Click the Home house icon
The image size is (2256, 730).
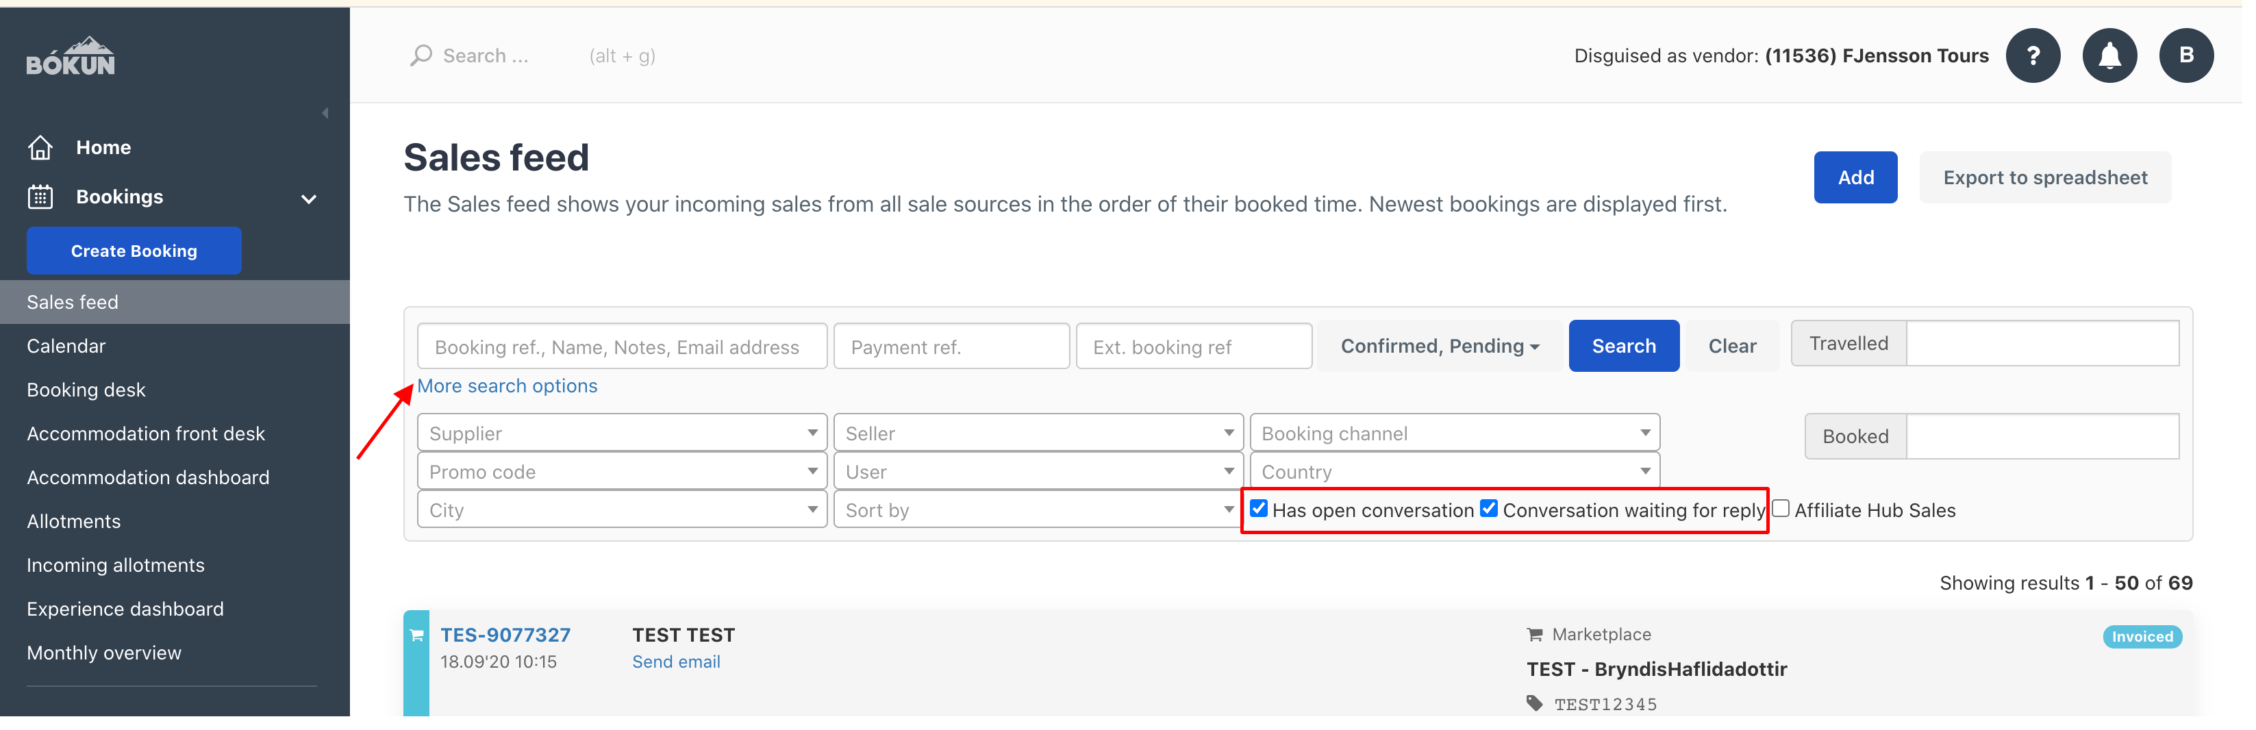click(x=40, y=148)
